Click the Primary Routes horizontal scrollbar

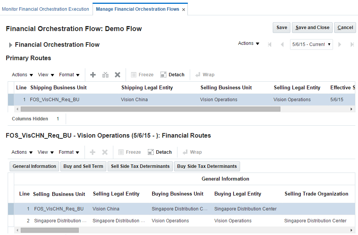click(150, 109)
